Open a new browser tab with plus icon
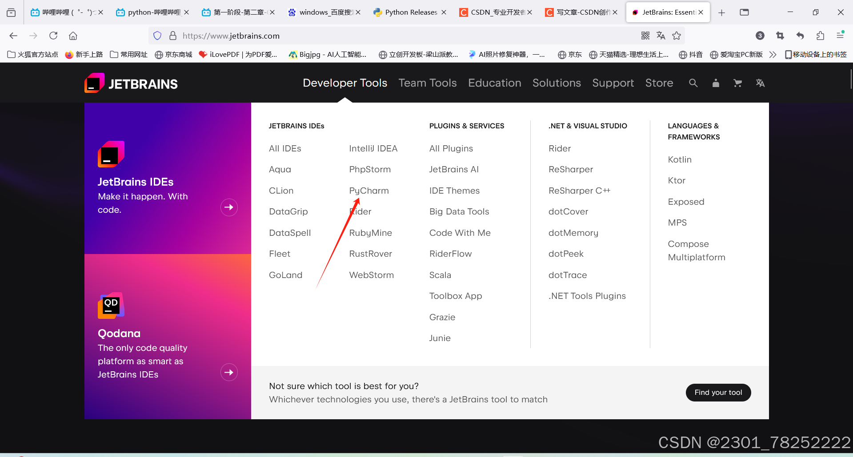 coord(721,12)
